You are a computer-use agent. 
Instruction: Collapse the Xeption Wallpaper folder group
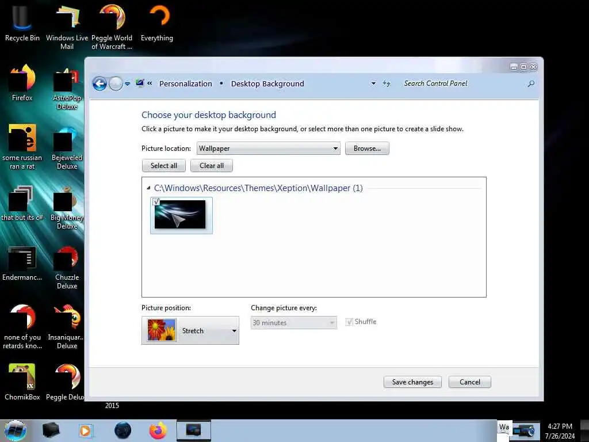[x=148, y=188]
